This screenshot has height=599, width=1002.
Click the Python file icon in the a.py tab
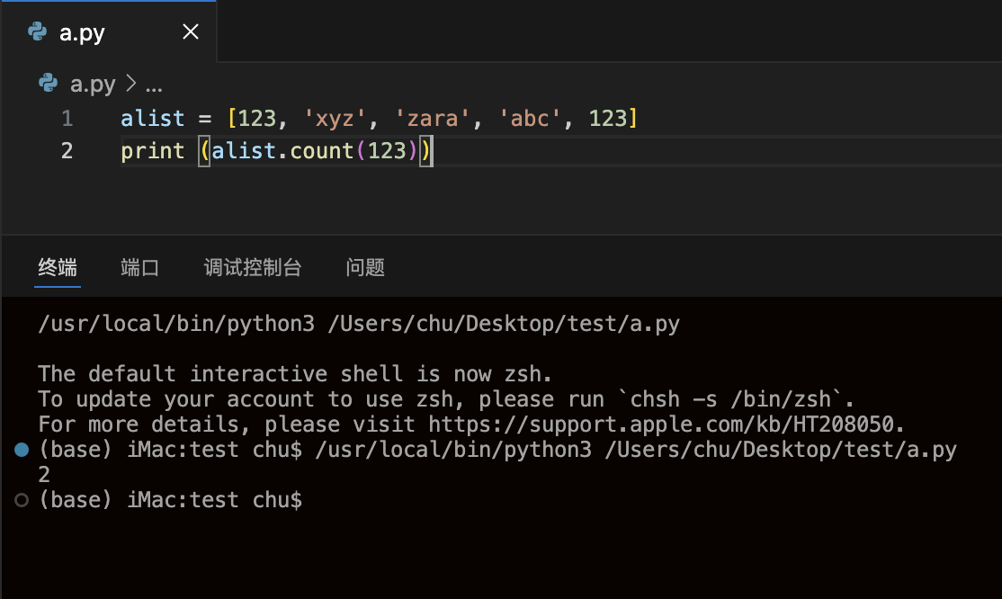click(x=38, y=32)
